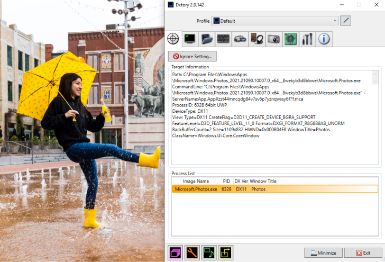Click the purple windows icon button
Image resolution: width=385 pixels, height=262 pixels.
(x=175, y=252)
